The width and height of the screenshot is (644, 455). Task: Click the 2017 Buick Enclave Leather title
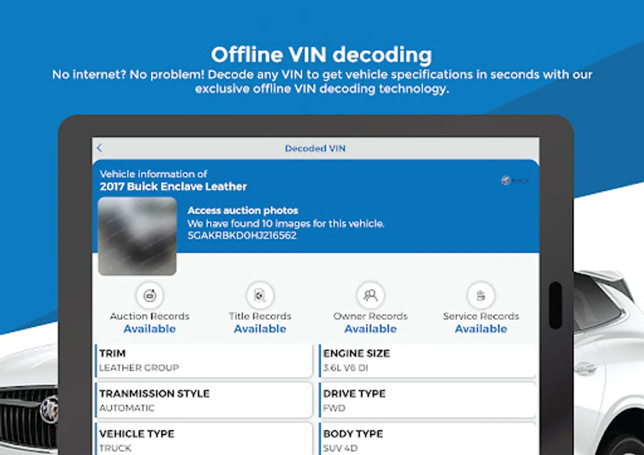point(174,187)
